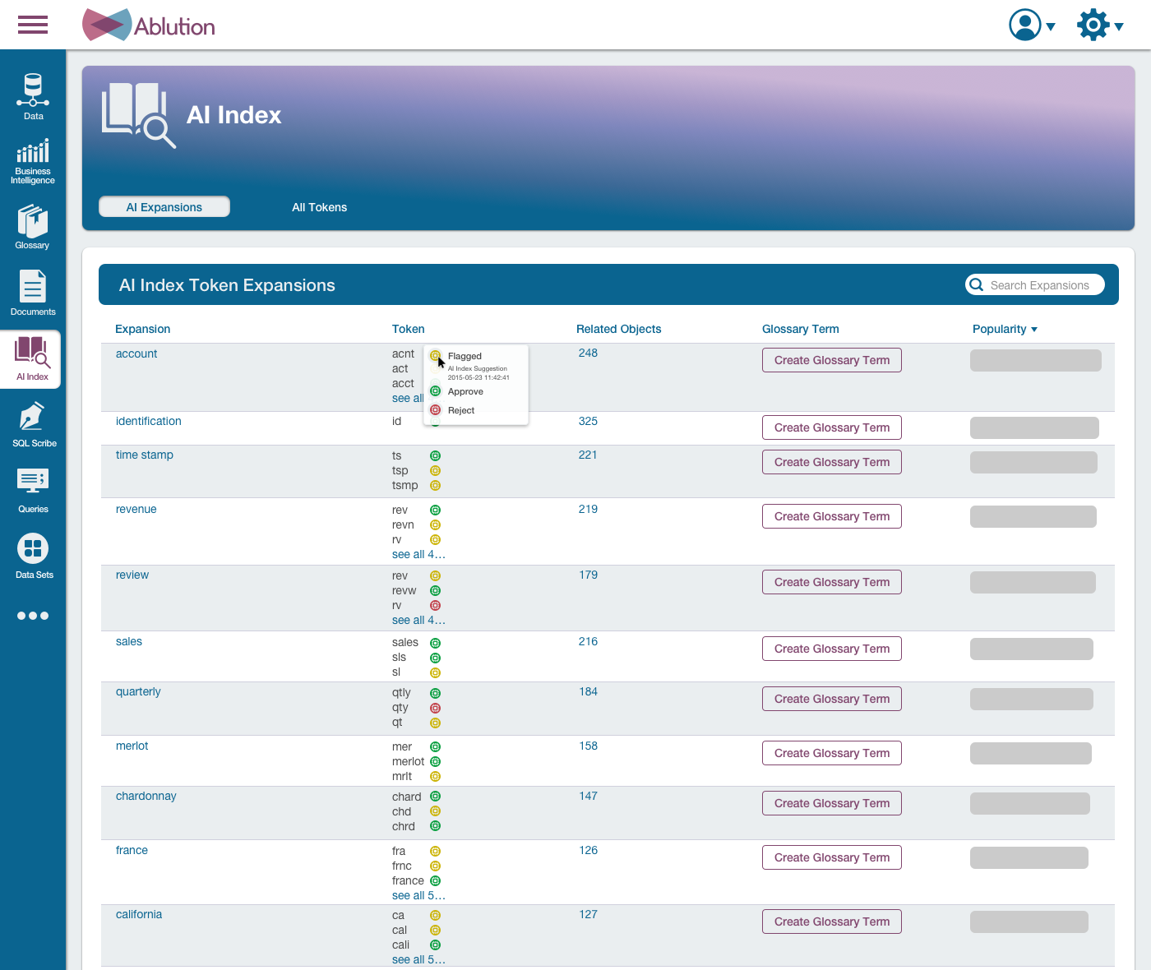Open the account expansion
Viewport: 1151px width, 970px height.
click(x=136, y=353)
